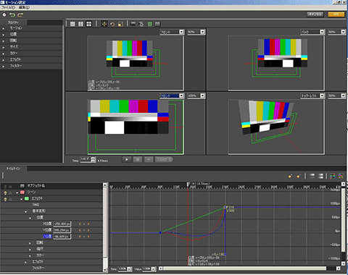Expand モーション in properties panel
This screenshot has width=348, height=275.
pos(4,28)
